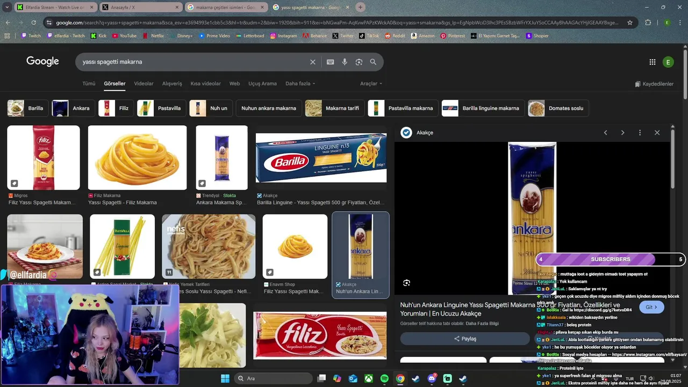The height and width of the screenshot is (387, 688).
Task: Open the preview panel three-dot options
Action: tap(640, 133)
